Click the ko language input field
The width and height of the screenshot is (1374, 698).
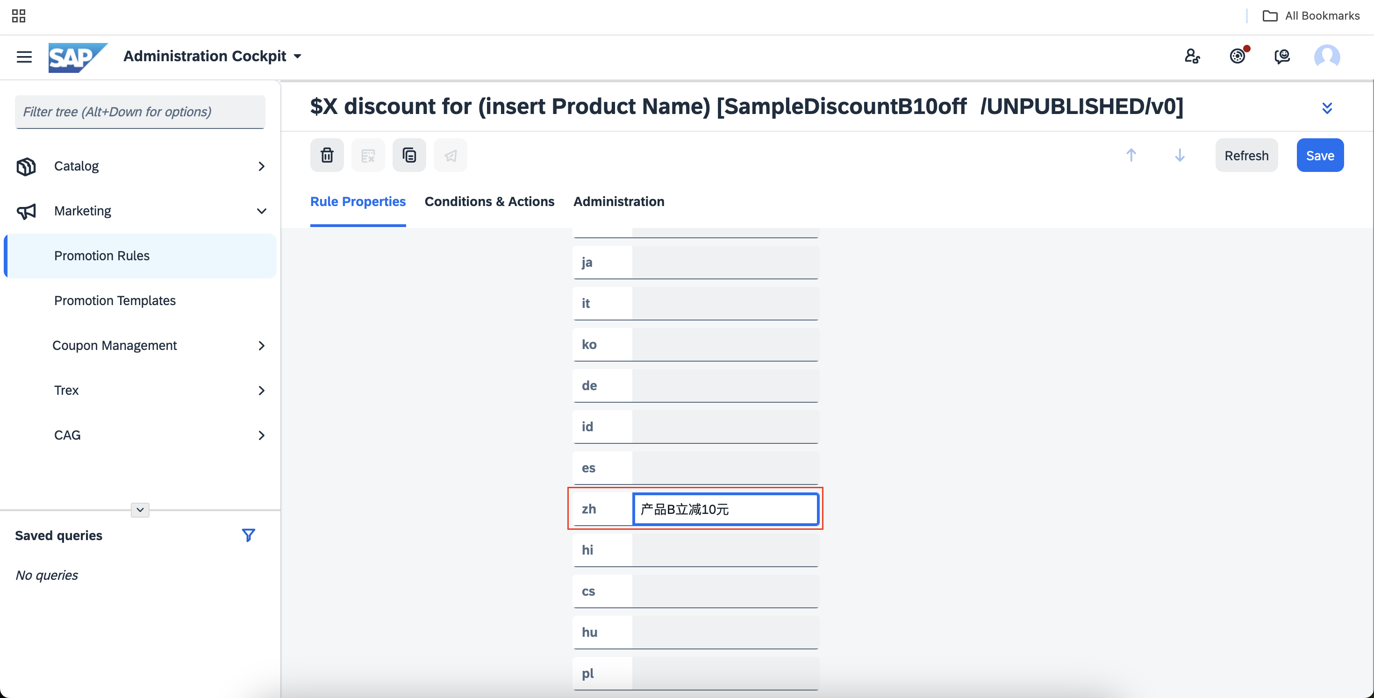(725, 344)
